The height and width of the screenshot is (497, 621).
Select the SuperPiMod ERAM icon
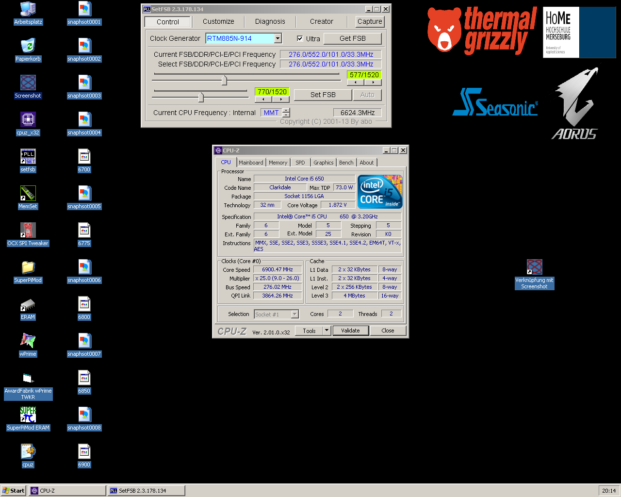pyautogui.click(x=28, y=419)
